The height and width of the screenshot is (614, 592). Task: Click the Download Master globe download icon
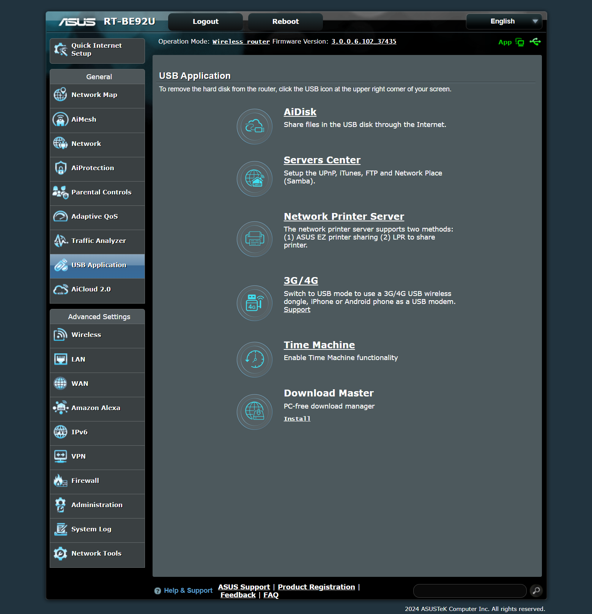pos(255,412)
